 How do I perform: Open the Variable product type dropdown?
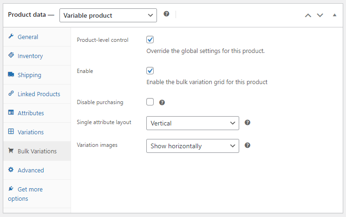[108, 15]
